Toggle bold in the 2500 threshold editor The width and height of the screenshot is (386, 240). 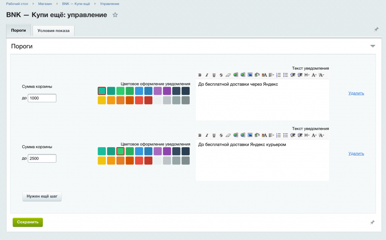[x=200, y=135]
